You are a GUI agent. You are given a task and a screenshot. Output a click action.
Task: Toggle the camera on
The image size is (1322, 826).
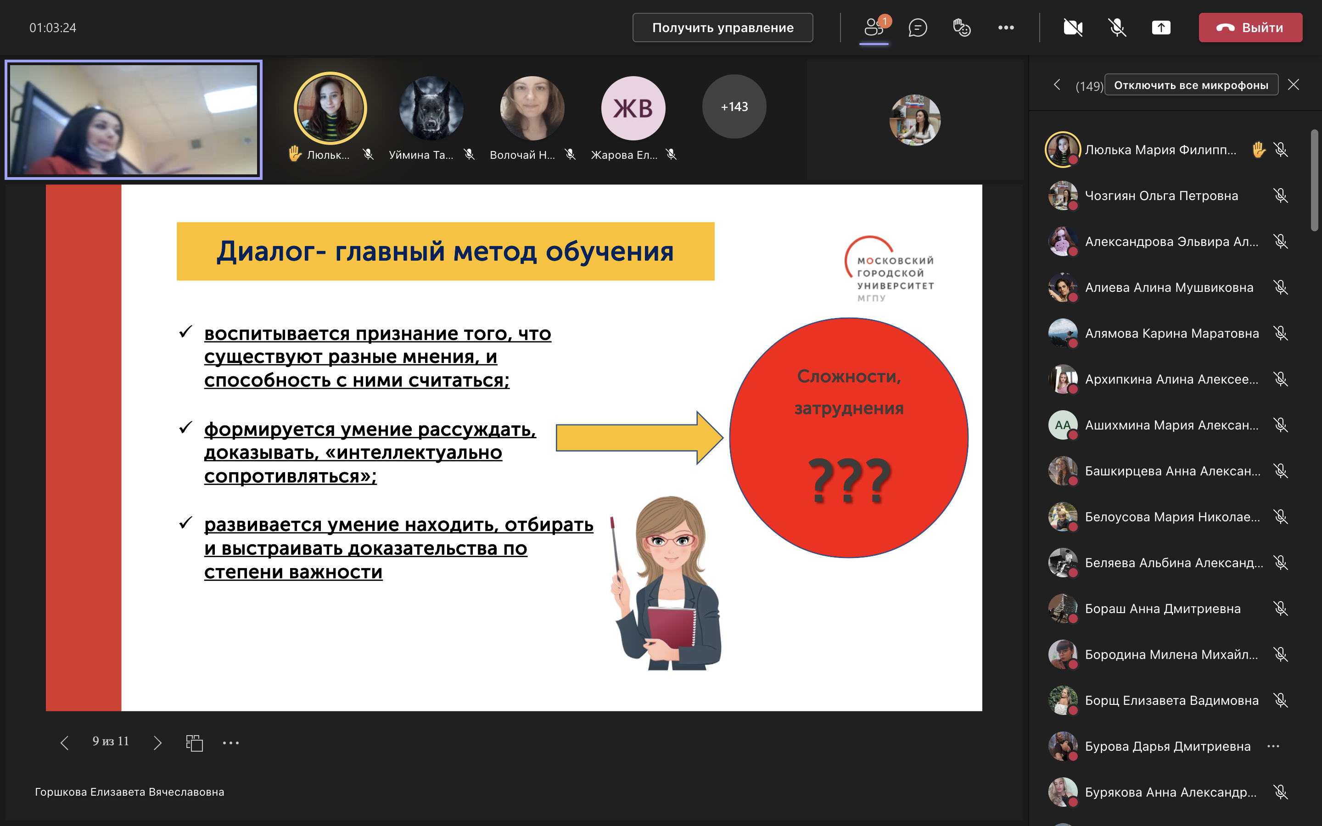coord(1073,28)
